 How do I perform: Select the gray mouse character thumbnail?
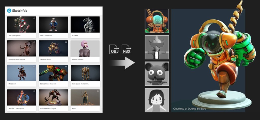click(157, 74)
